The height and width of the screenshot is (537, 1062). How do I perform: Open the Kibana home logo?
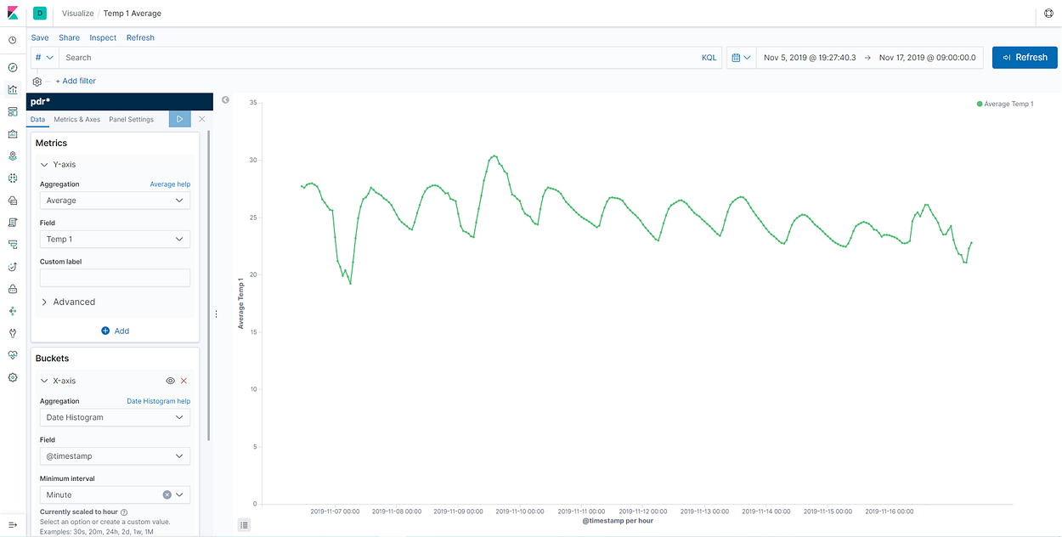(x=12, y=14)
